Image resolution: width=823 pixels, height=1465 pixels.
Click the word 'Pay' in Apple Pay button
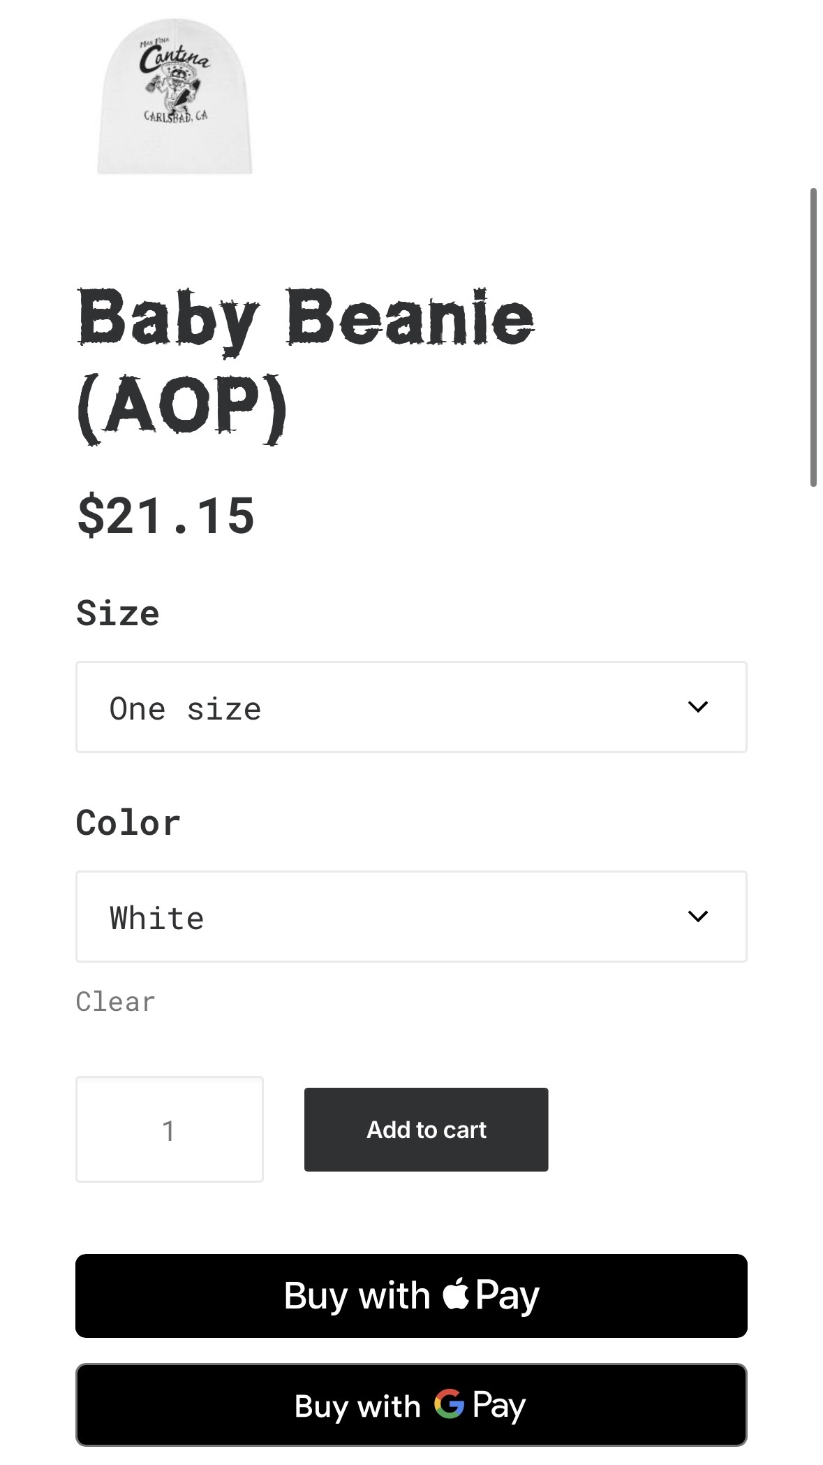[507, 1296]
